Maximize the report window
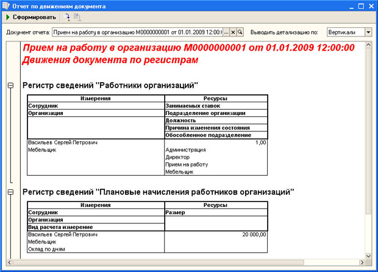The height and width of the screenshot is (272, 378). (x=361, y=6)
